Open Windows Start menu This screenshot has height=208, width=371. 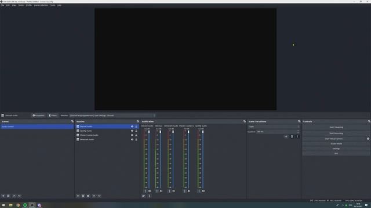coord(3,205)
